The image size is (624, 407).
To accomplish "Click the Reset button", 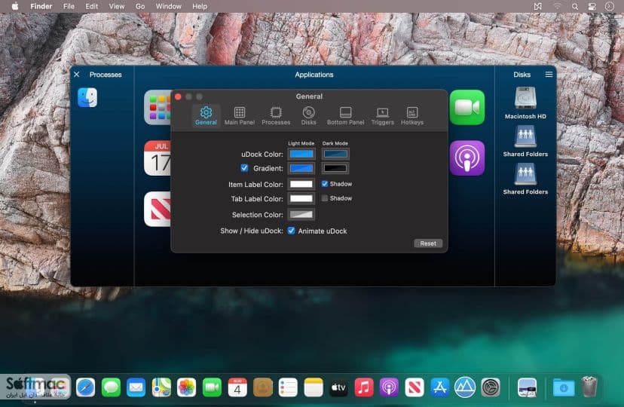I will tap(428, 243).
